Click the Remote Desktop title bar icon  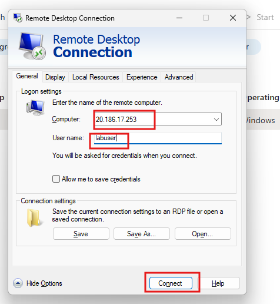pyautogui.click(x=18, y=18)
